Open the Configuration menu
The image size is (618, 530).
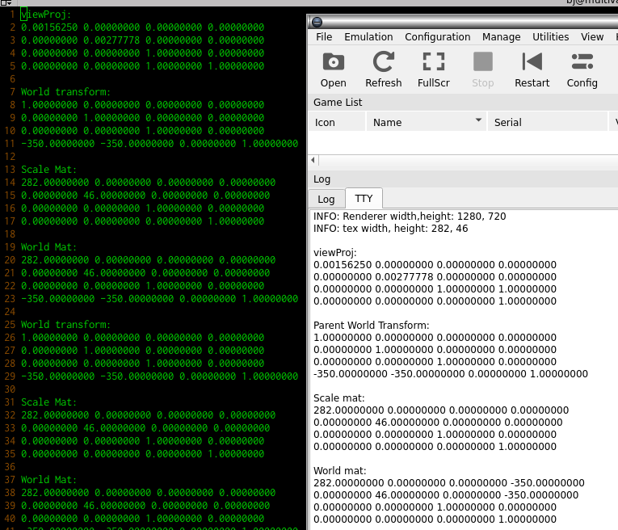point(437,37)
